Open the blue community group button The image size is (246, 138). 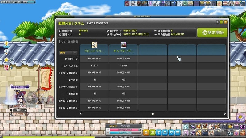coord(165,132)
